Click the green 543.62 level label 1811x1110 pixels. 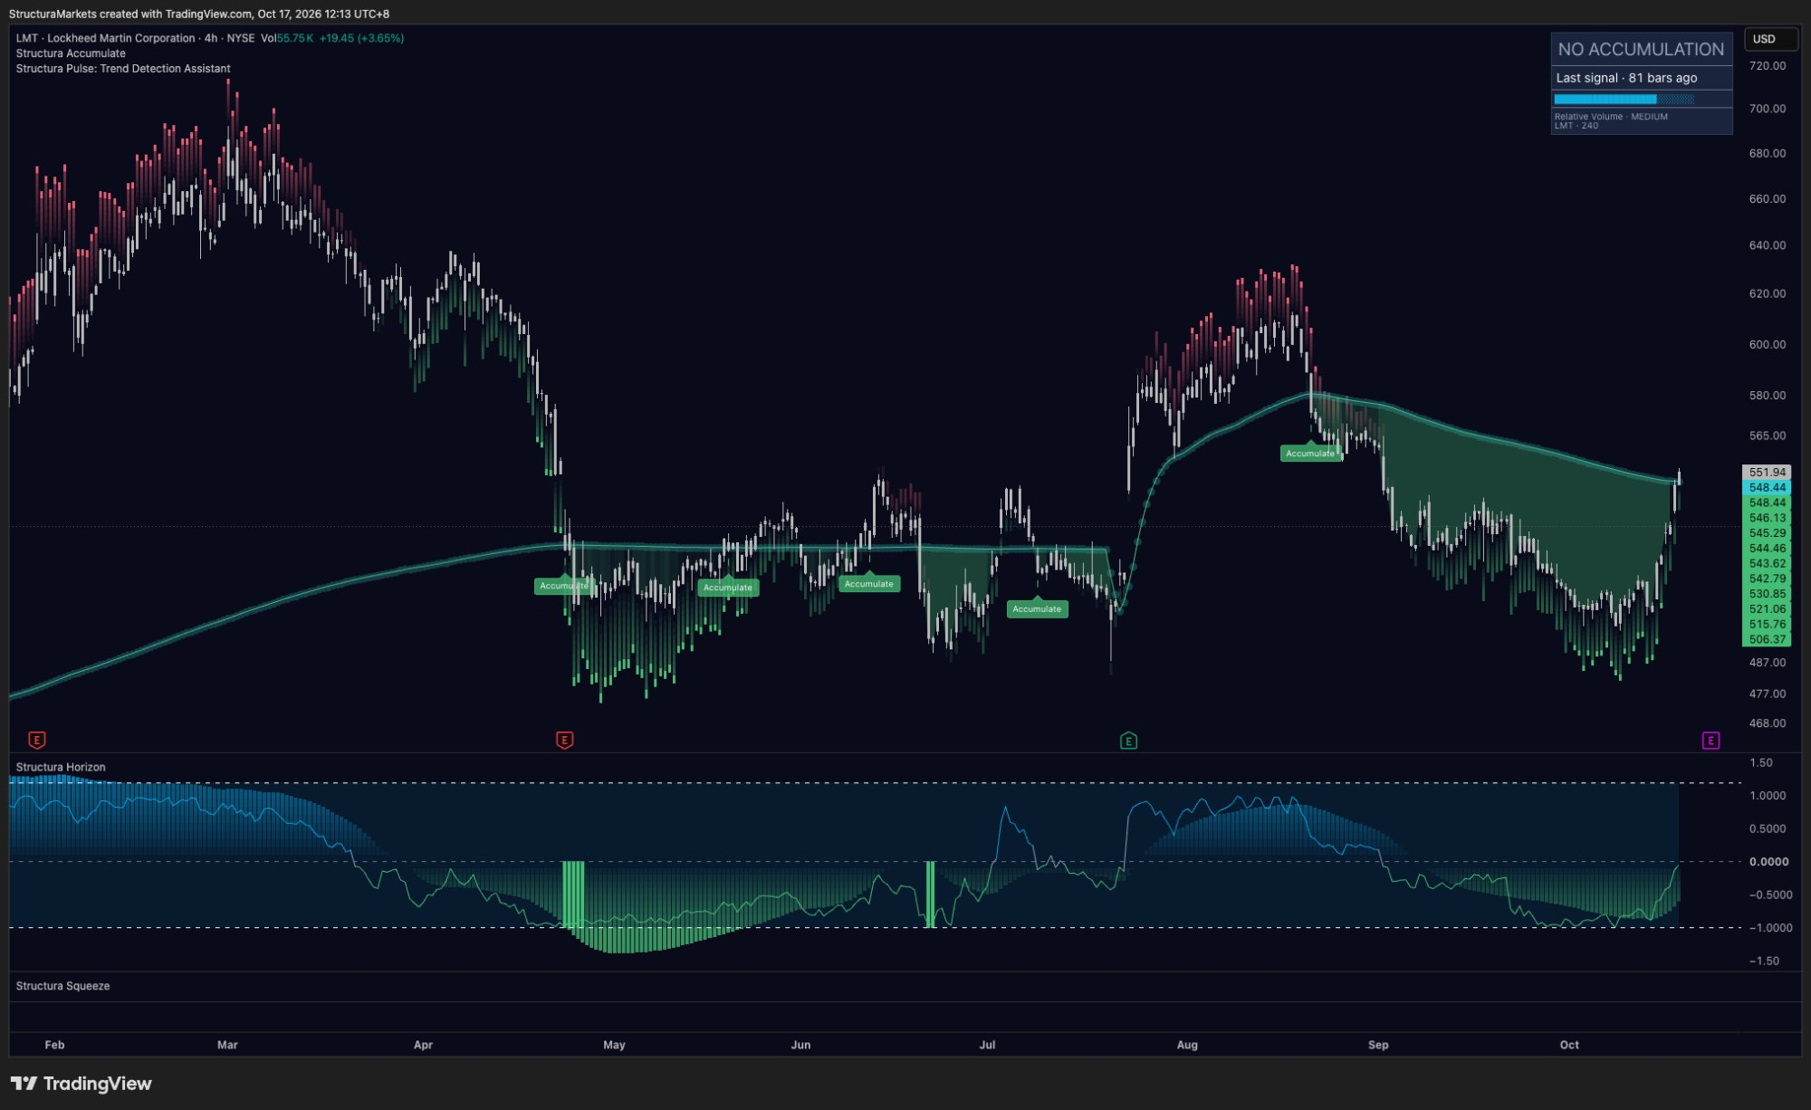click(x=1767, y=563)
